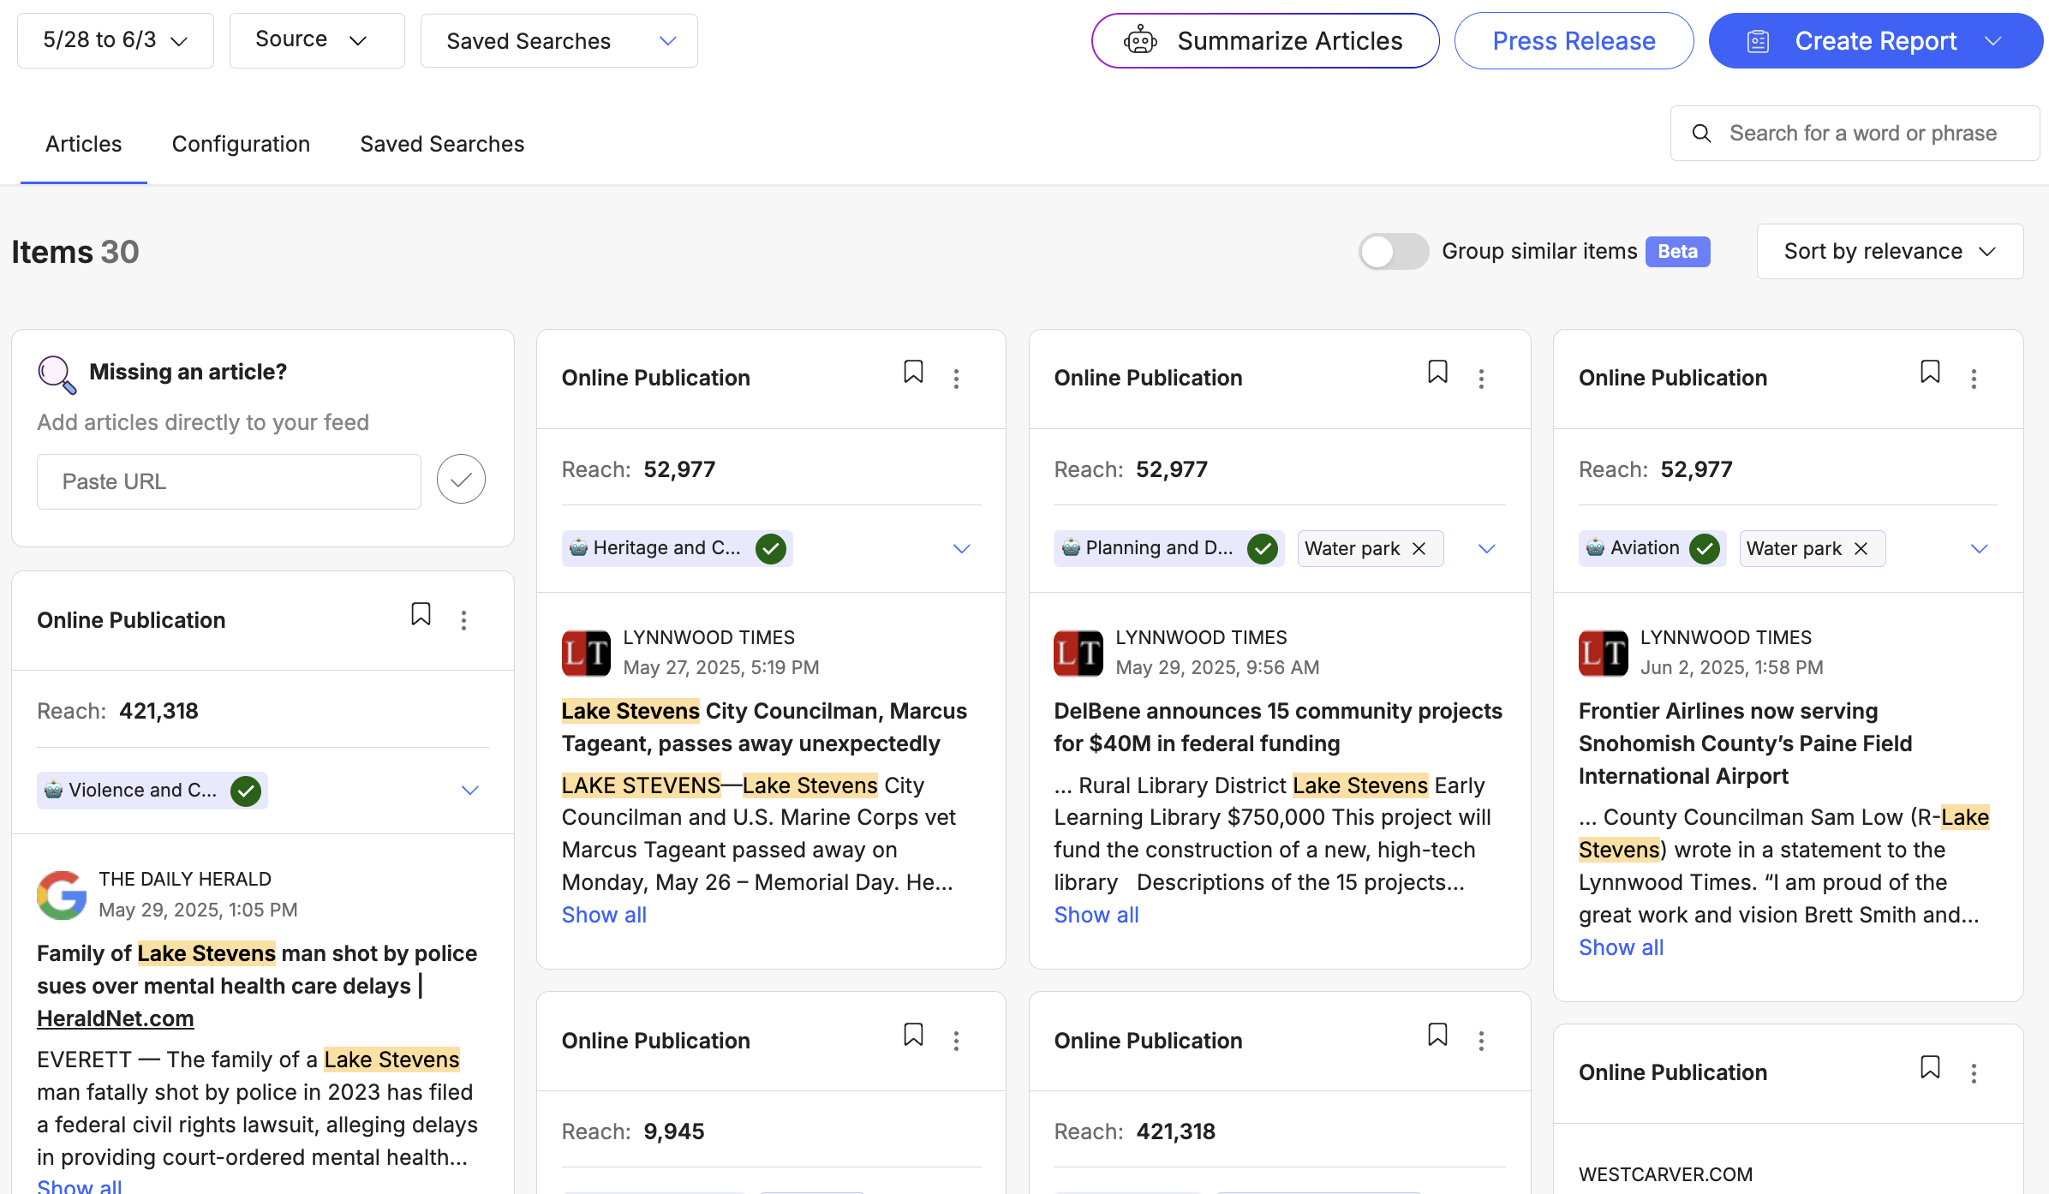The height and width of the screenshot is (1194, 2049).
Task: Expand tags on Daily Herald card
Action: pos(470,790)
